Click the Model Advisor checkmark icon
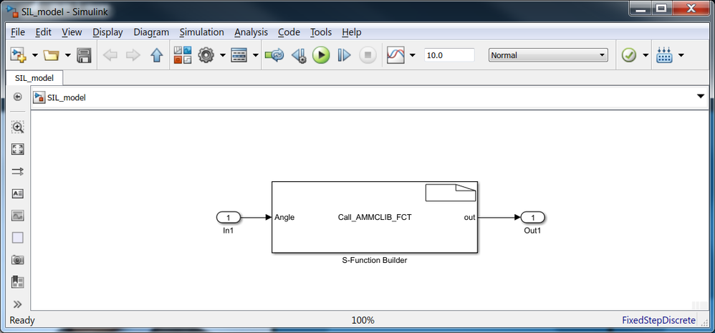 click(629, 56)
